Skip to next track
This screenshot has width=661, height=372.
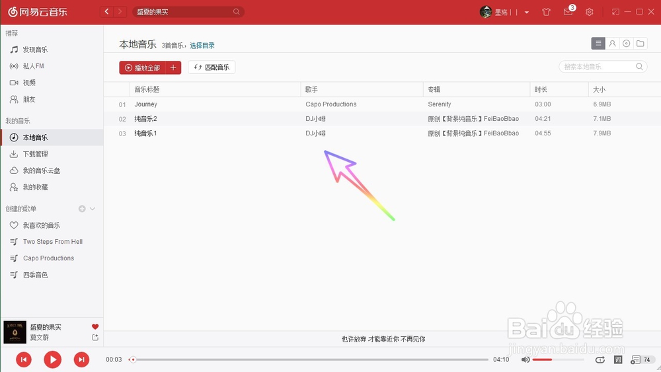click(81, 359)
